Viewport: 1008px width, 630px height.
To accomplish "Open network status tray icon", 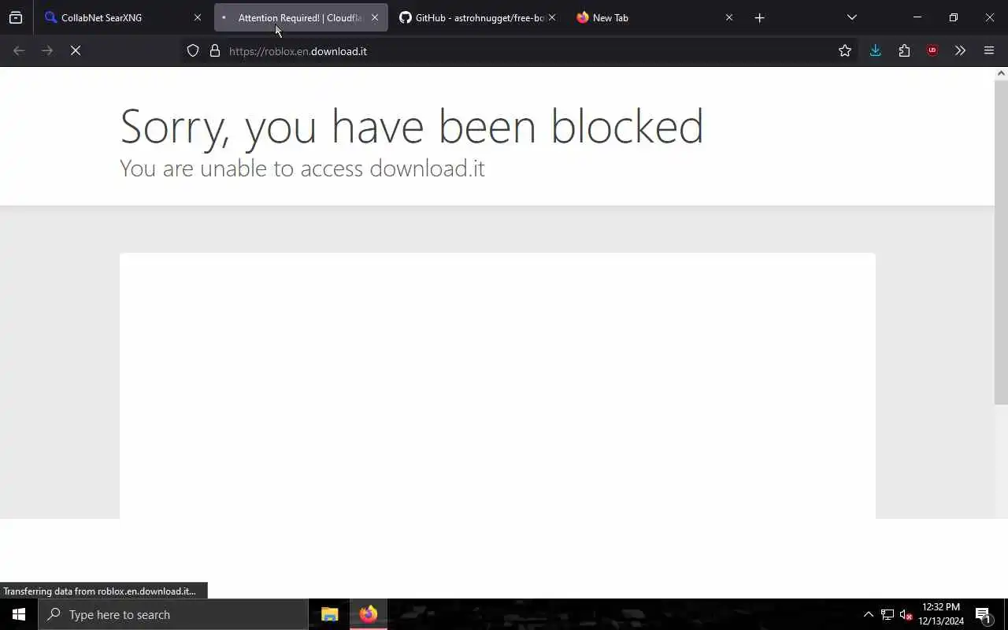I will (888, 614).
